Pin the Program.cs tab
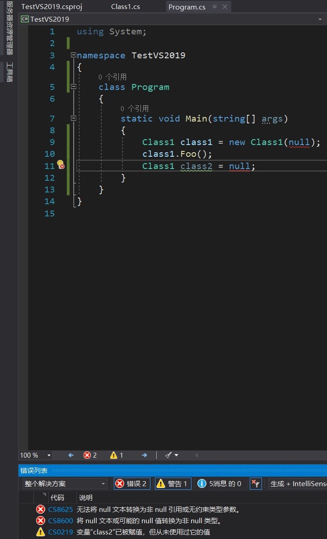The width and height of the screenshot is (327, 539). (x=214, y=7)
